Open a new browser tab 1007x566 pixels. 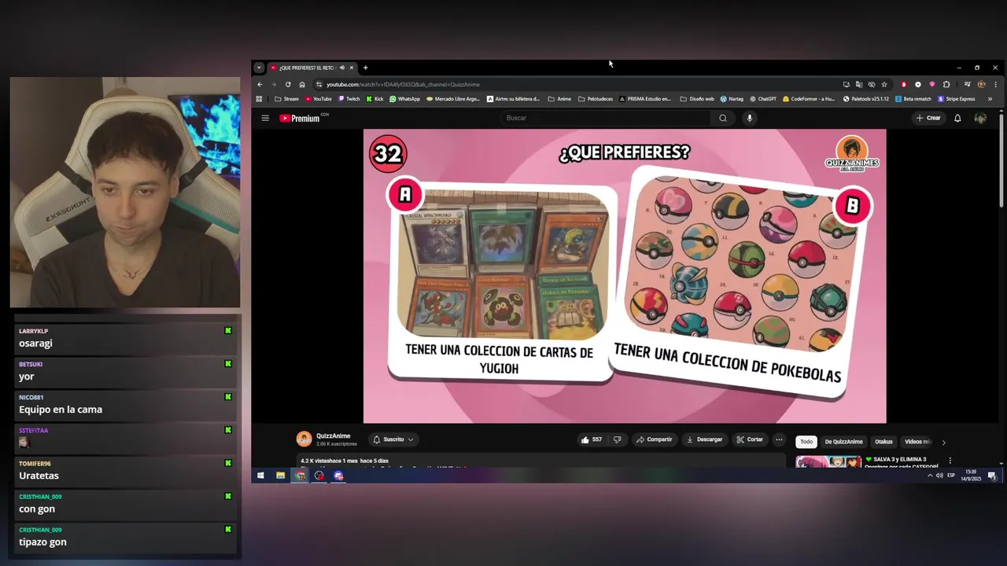pyautogui.click(x=365, y=68)
